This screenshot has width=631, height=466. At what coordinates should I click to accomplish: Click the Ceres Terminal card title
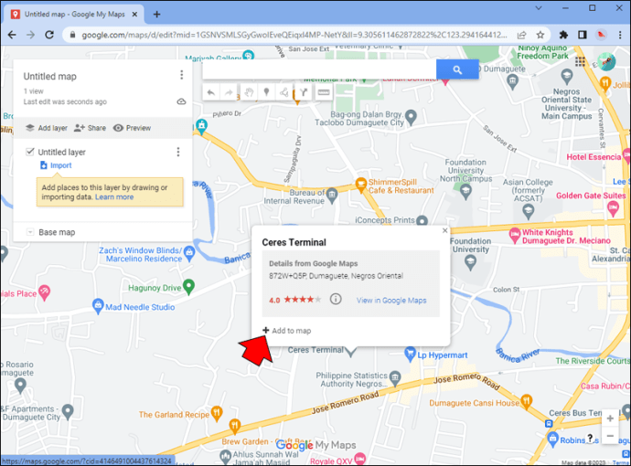pos(294,242)
